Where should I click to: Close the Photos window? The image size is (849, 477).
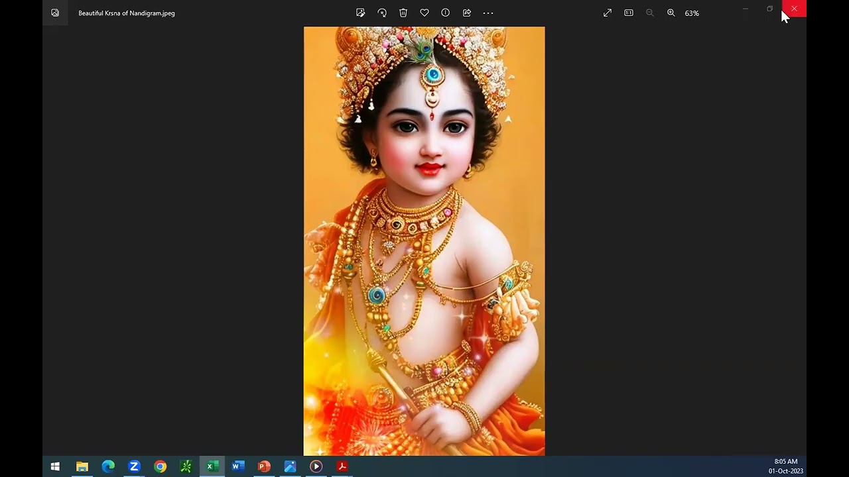(794, 9)
